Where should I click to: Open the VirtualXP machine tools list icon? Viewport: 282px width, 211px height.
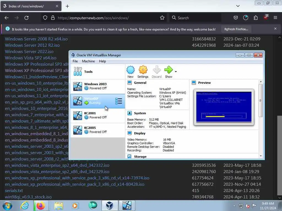point(118,101)
